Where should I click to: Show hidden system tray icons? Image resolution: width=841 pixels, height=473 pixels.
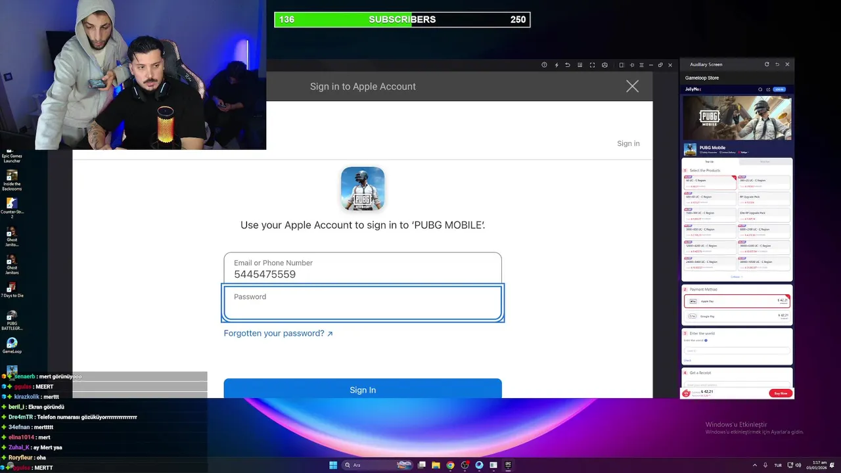coord(754,465)
